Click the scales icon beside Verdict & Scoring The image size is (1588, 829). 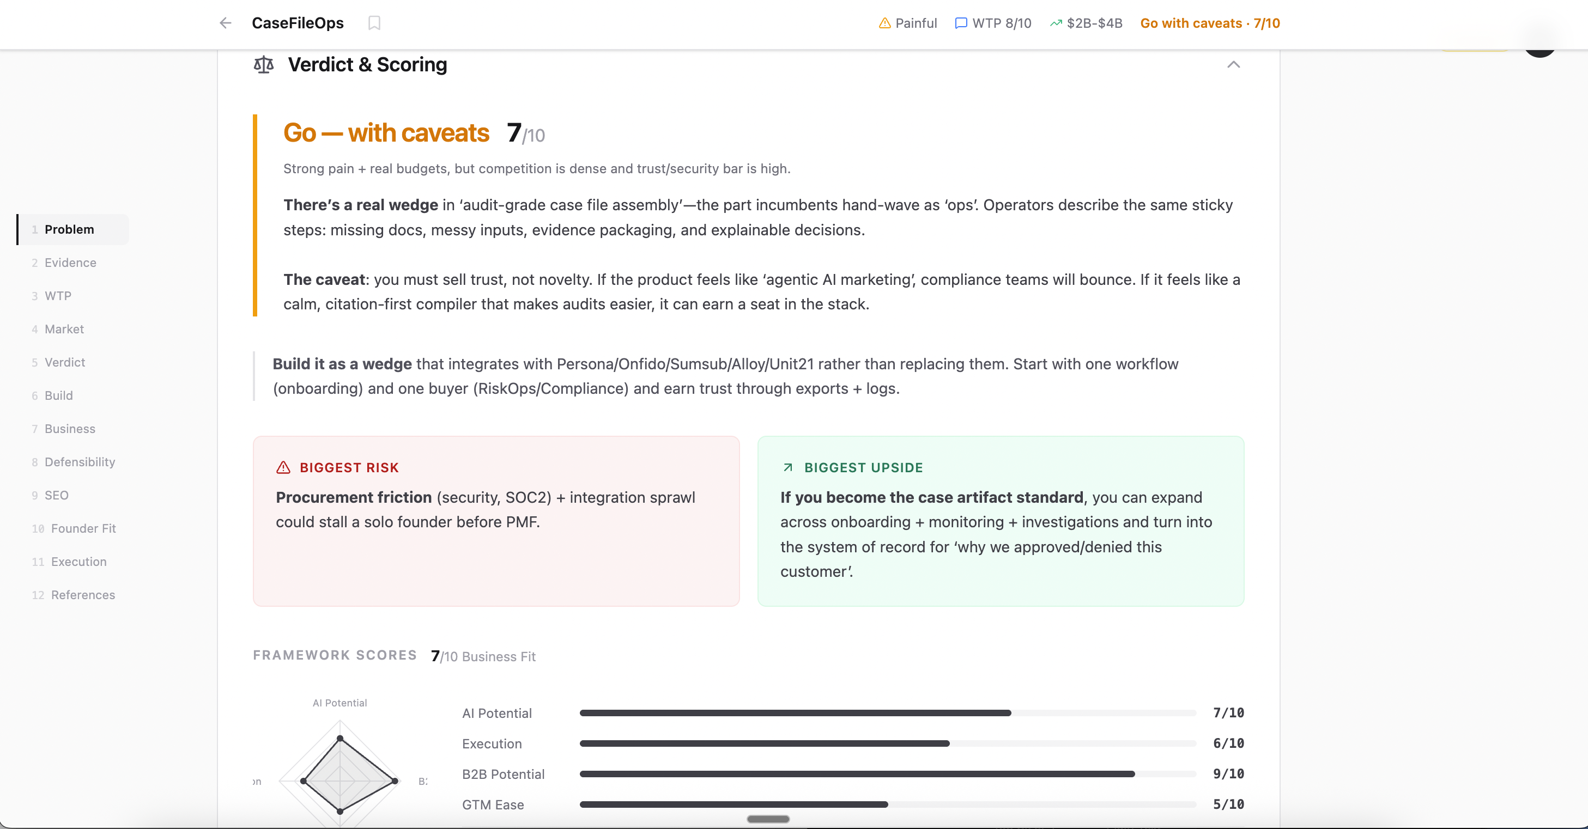[264, 65]
